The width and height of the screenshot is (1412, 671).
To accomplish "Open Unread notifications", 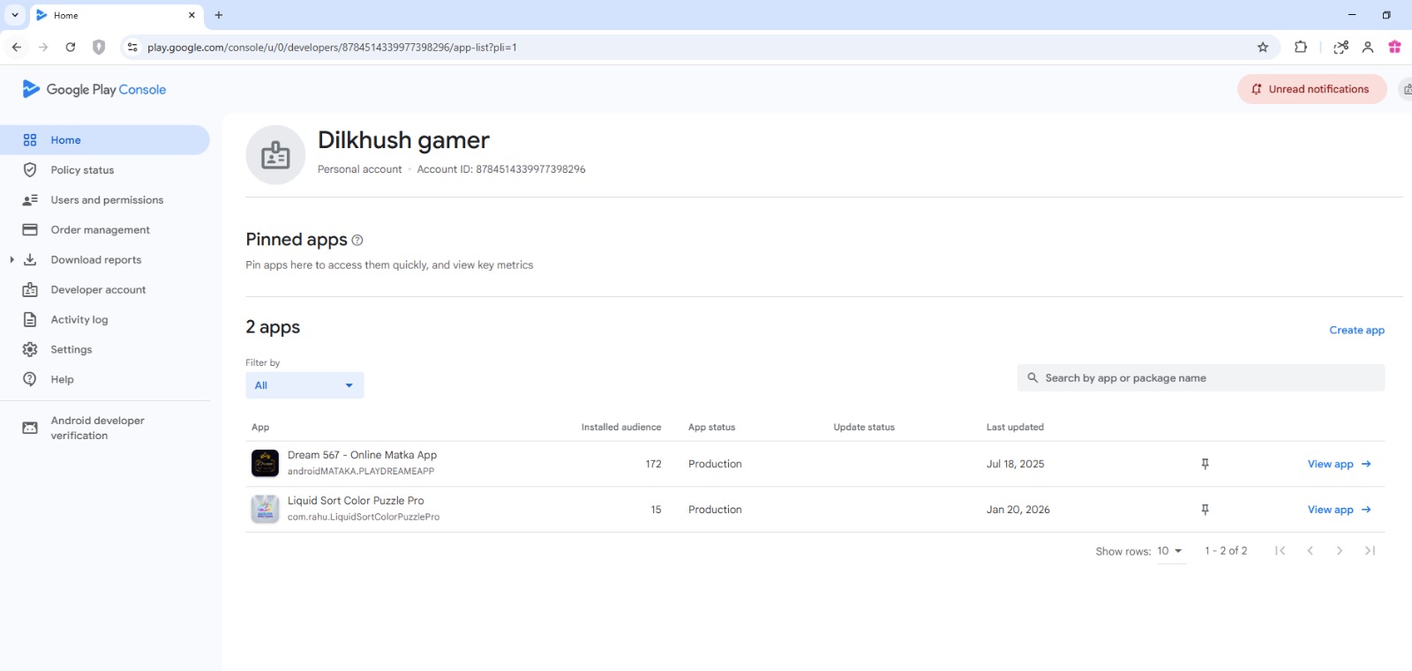I will coord(1311,89).
